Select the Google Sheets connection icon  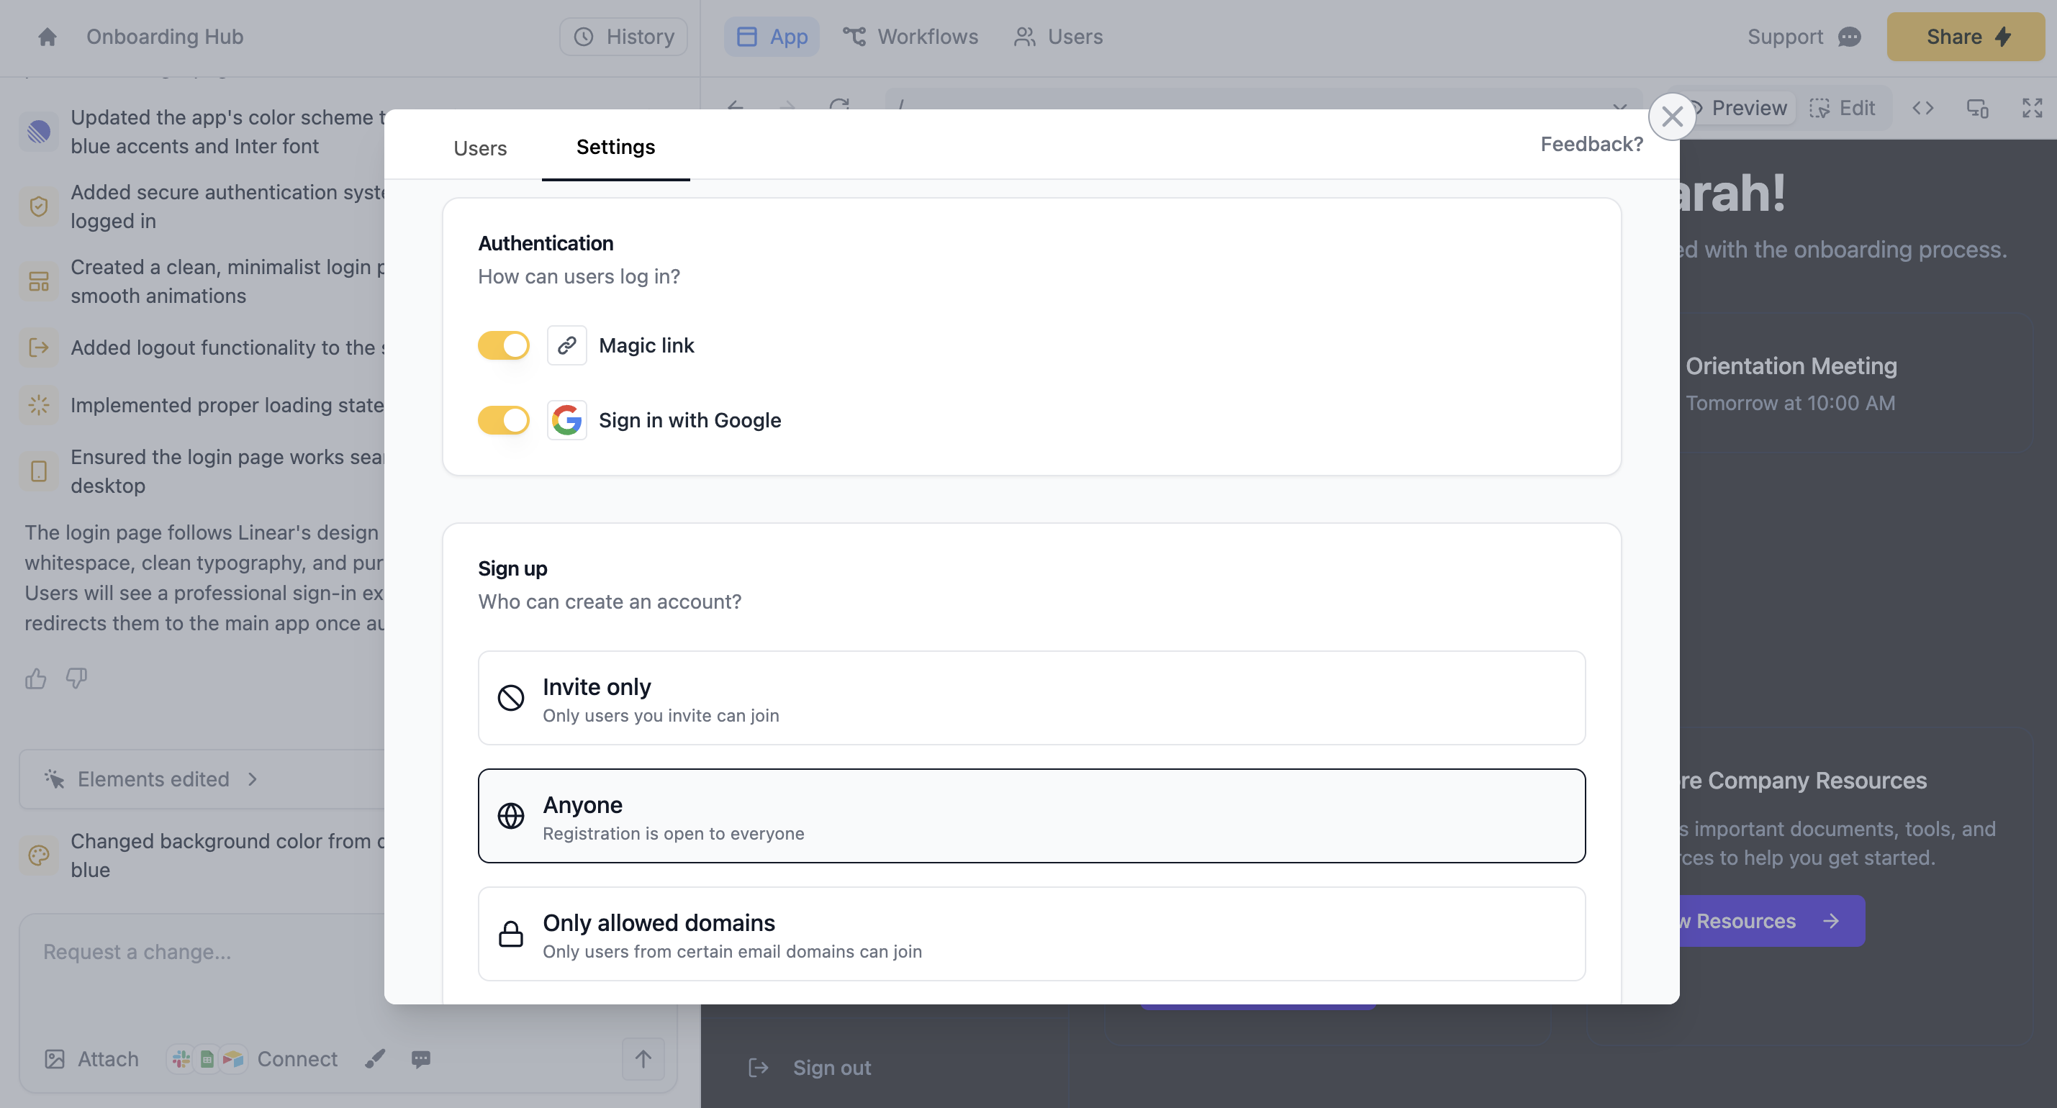click(207, 1059)
